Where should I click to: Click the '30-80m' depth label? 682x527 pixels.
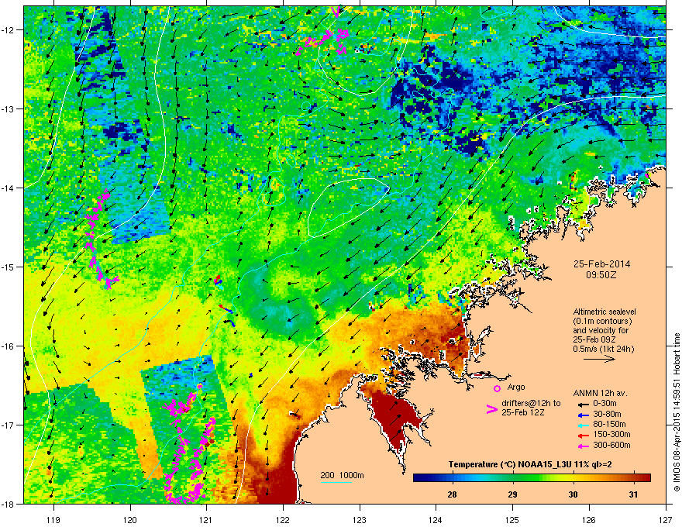coord(607,414)
